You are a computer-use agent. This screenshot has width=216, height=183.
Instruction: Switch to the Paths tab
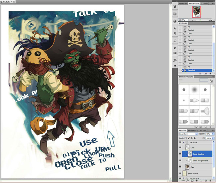point(203,130)
